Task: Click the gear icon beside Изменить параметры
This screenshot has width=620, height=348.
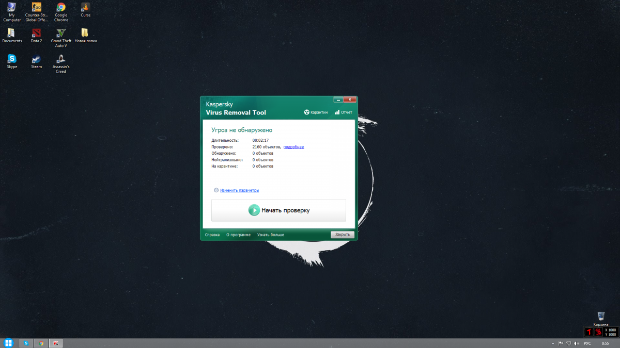Action: [216, 190]
